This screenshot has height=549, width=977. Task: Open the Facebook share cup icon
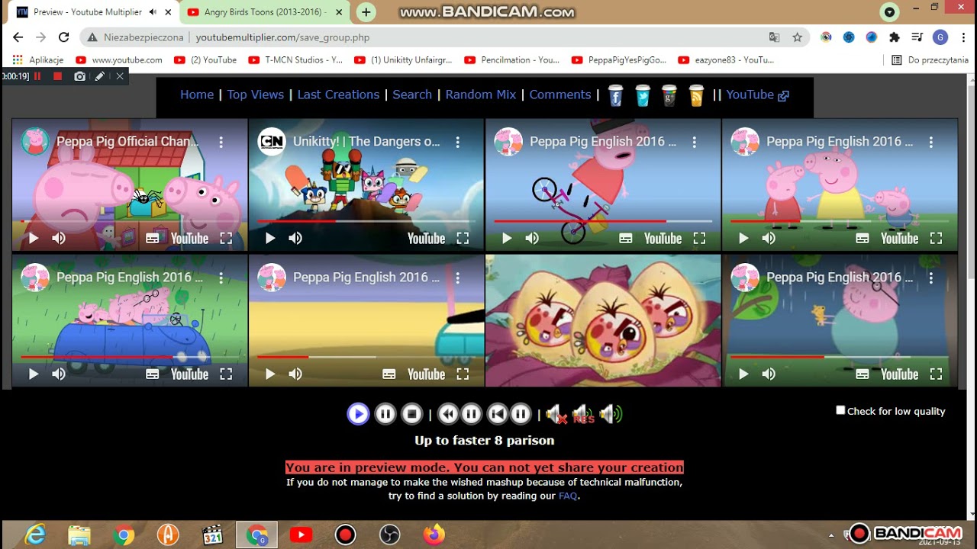click(x=616, y=95)
